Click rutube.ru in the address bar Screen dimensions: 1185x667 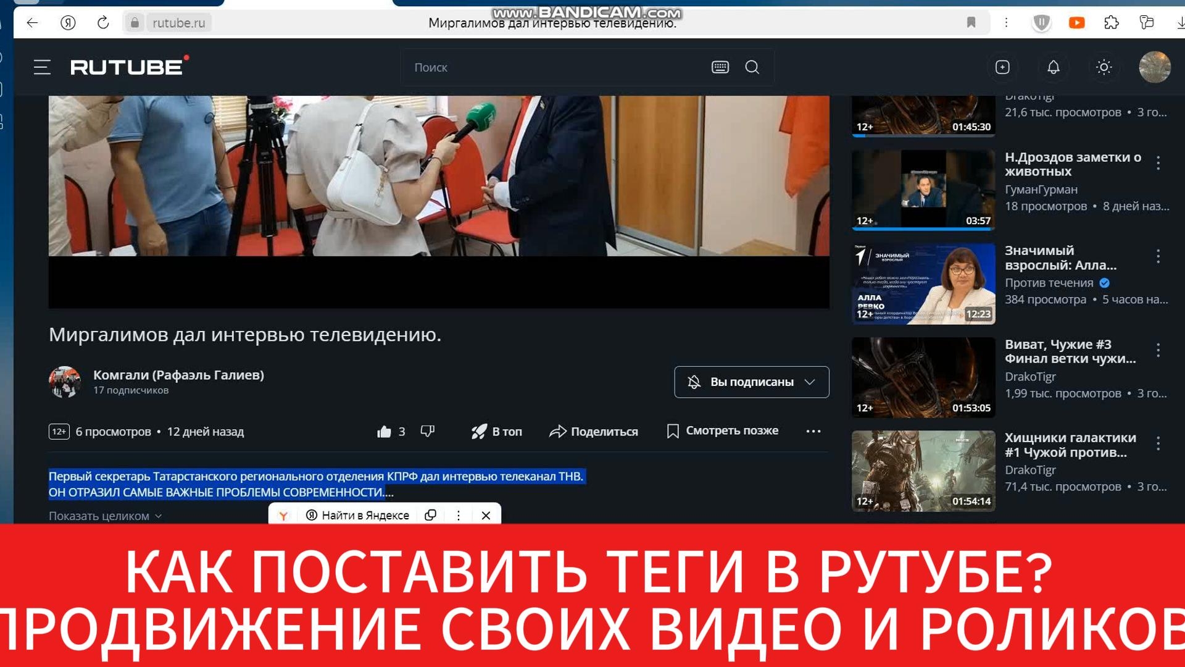point(178,23)
